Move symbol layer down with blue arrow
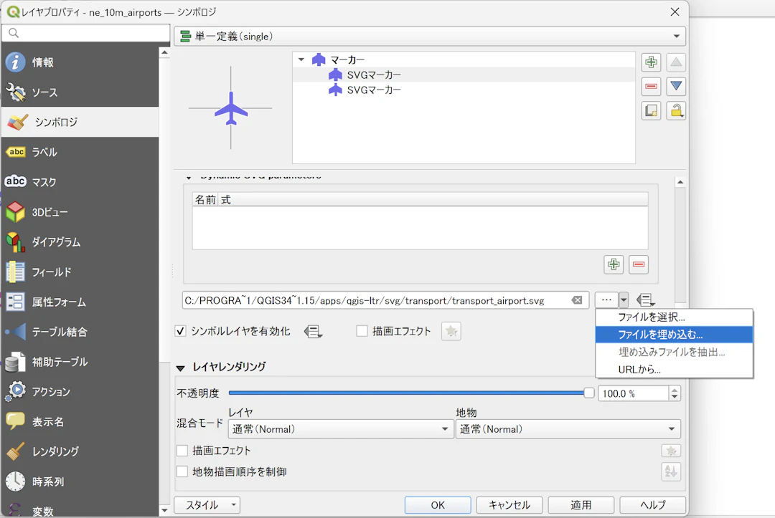The width and height of the screenshot is (775, 518). (676, 87)
